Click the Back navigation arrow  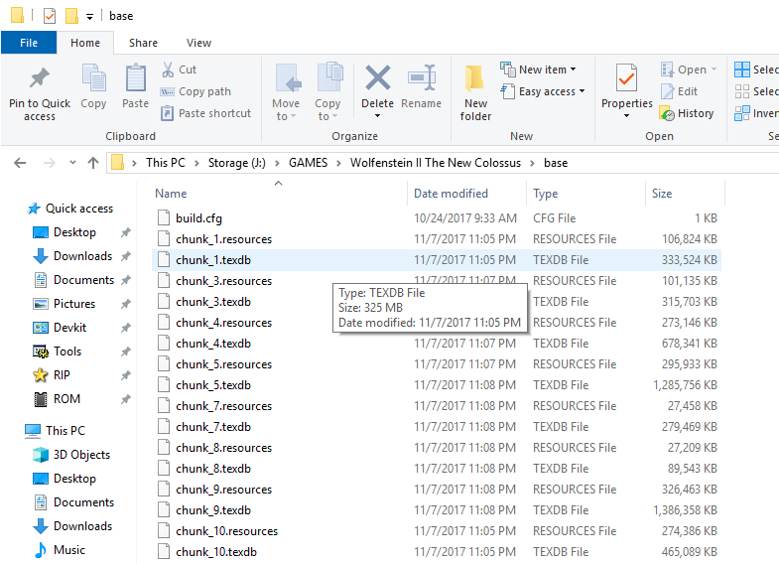[x=20, y=163]
